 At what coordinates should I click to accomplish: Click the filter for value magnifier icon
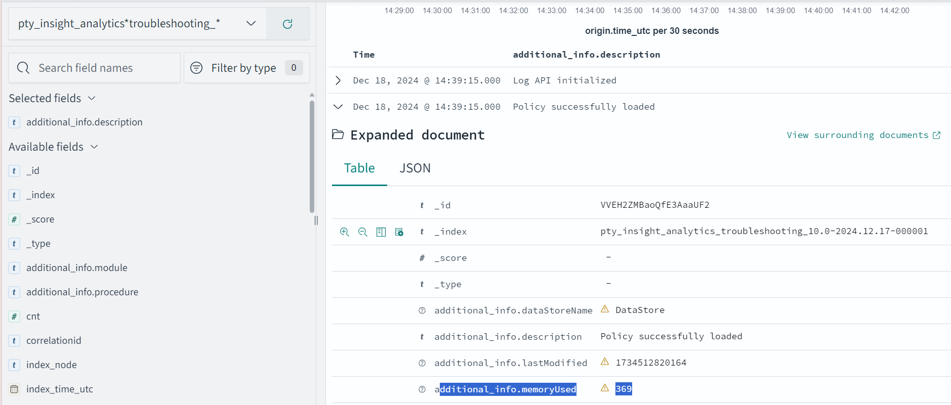pos(345,232)
